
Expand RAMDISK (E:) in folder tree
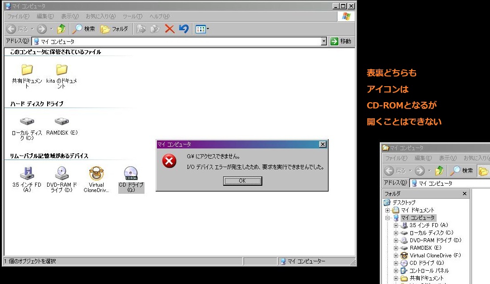click(x=396, y=248)
